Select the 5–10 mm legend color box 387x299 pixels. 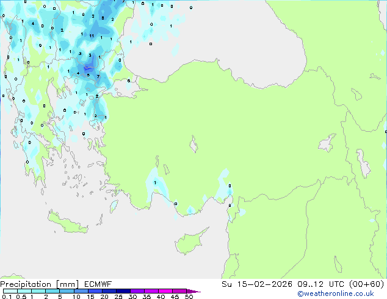click(x=67, y=291)
